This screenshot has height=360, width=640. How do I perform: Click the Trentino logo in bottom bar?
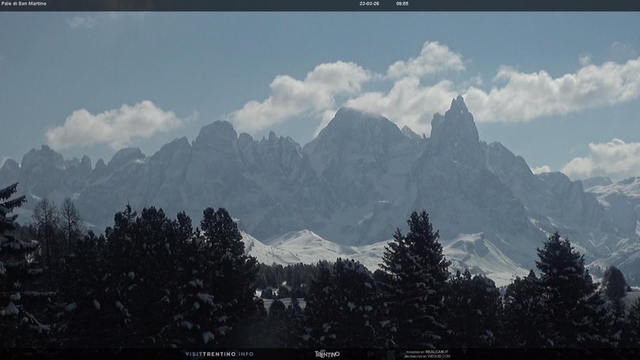327,354
